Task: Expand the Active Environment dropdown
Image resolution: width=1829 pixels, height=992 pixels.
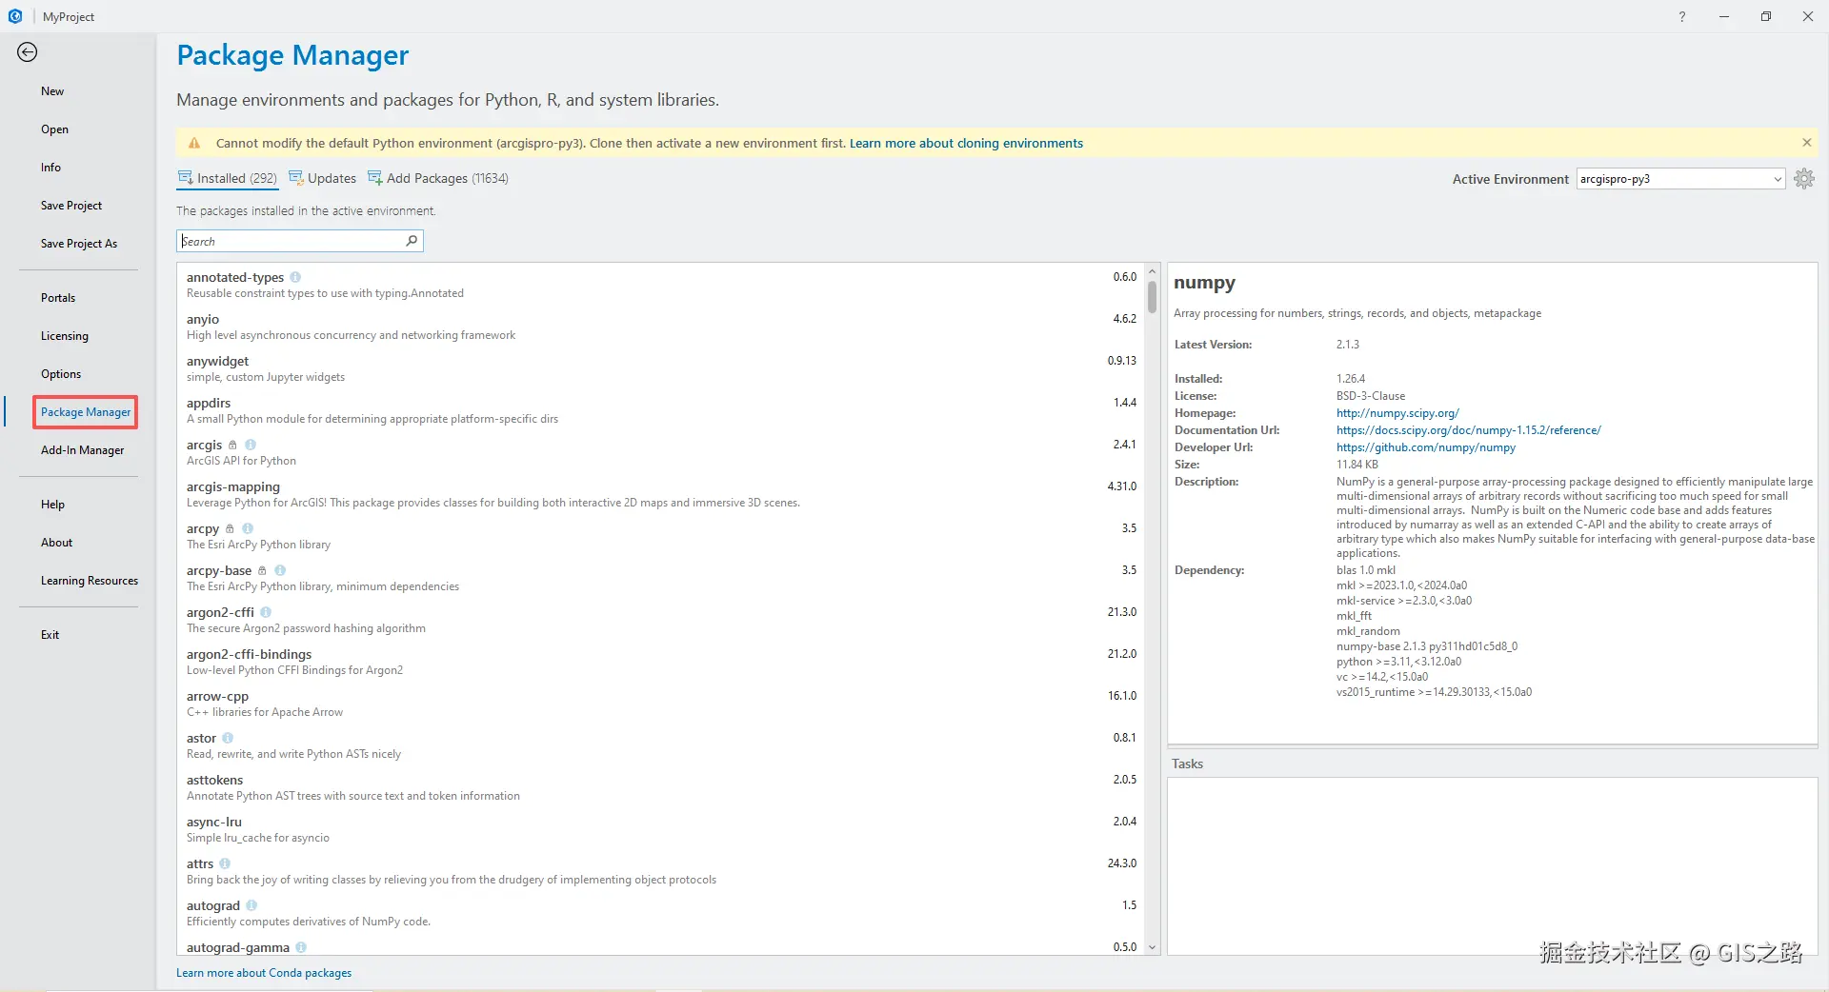Action: tap(1777, 179)
